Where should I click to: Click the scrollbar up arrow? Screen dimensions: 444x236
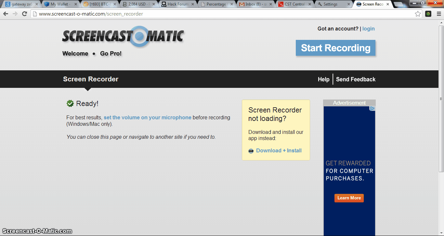click(x=441, y=23)
